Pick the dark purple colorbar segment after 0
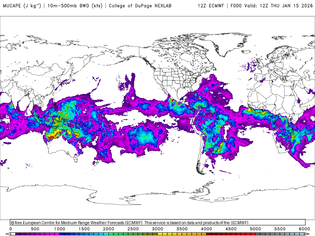315x236 pixels. coord(18,234)
